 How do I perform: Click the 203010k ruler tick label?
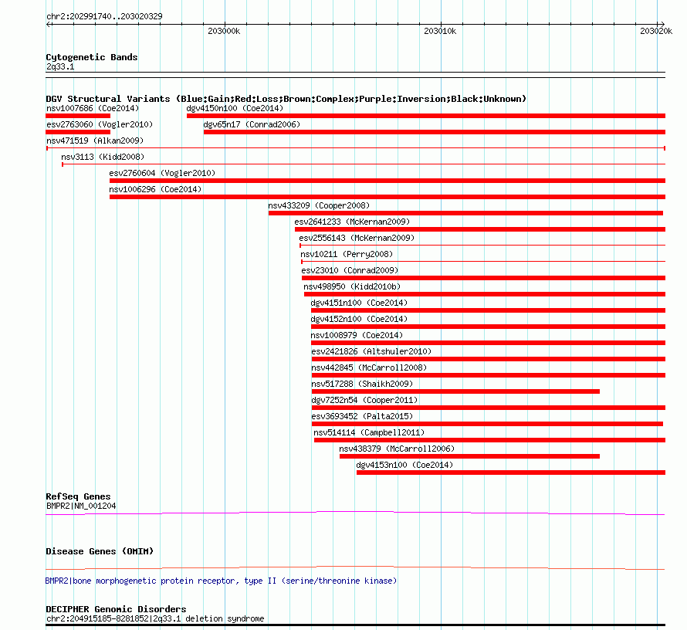click(x=440, y=31)
